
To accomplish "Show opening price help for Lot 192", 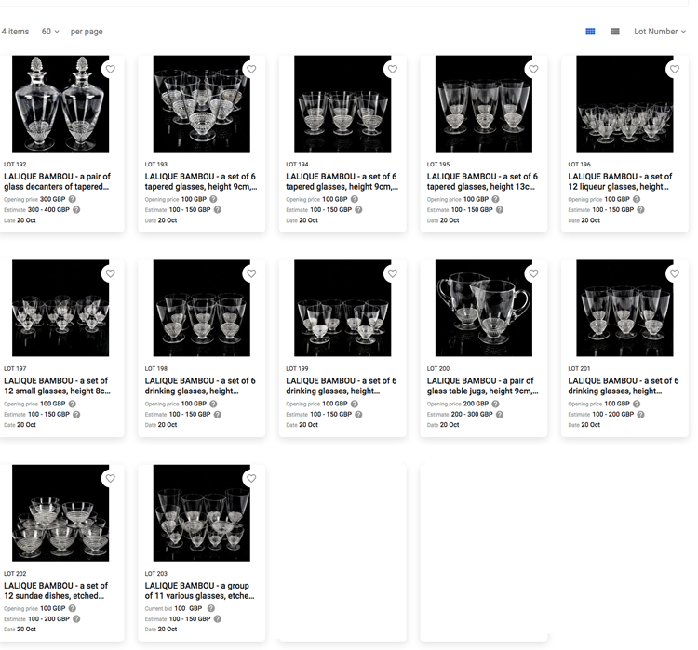I will pyautogui.click(x=72, y=199).
